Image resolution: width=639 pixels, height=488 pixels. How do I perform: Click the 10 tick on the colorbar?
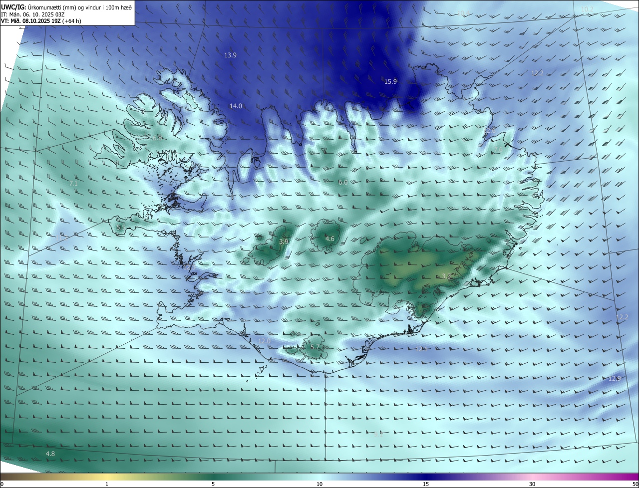319,484
